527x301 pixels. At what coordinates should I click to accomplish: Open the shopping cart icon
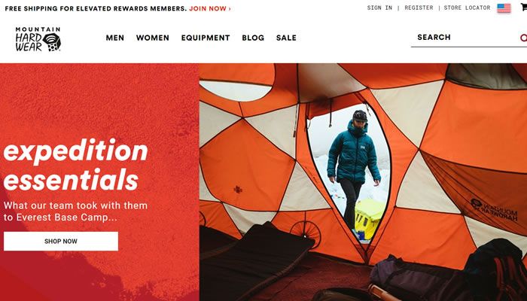[x=524, y=7]
